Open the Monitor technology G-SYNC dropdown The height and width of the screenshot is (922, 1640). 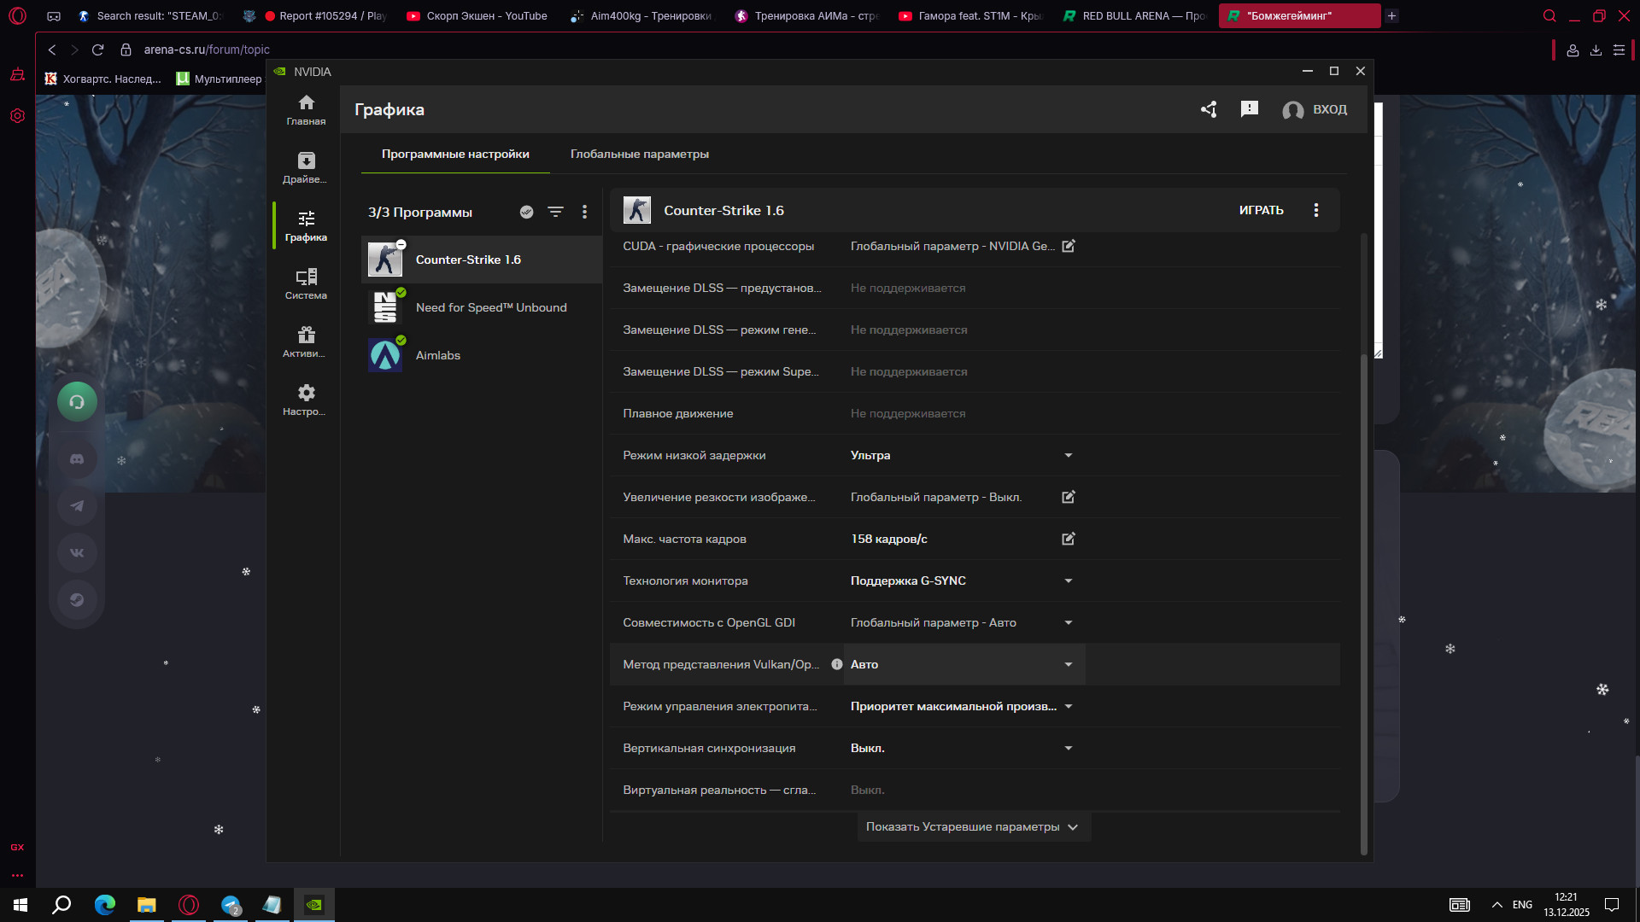click(1069, 581)
